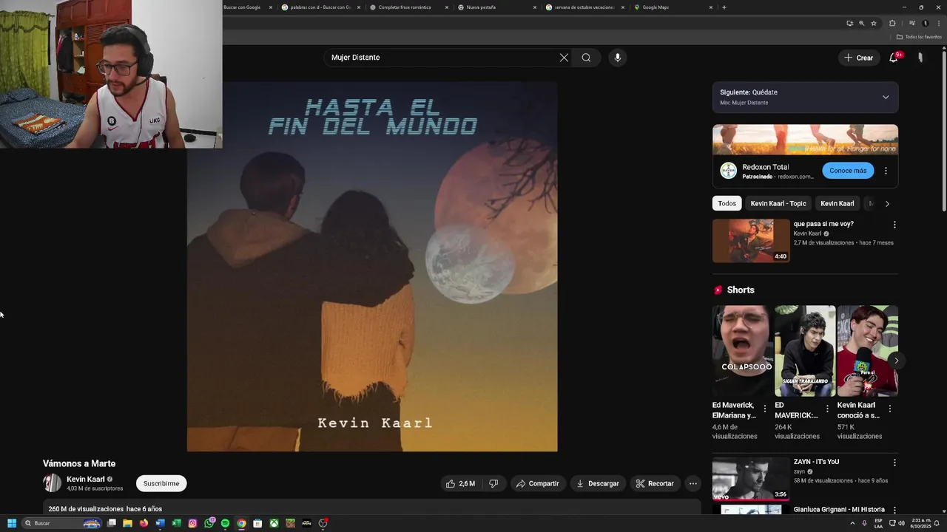Click the Recortar button
The width and height of the screenshot is (947, 532).
point(655,483)
